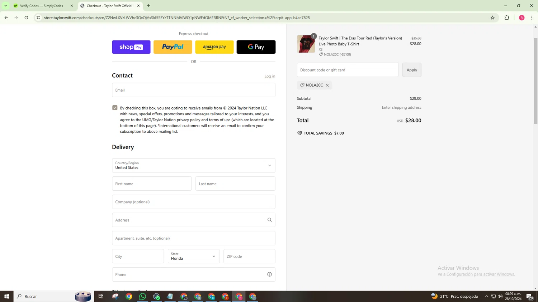538x302 pixels.
Task: Open the Chrome profile avatar
Action: point(522,18)
